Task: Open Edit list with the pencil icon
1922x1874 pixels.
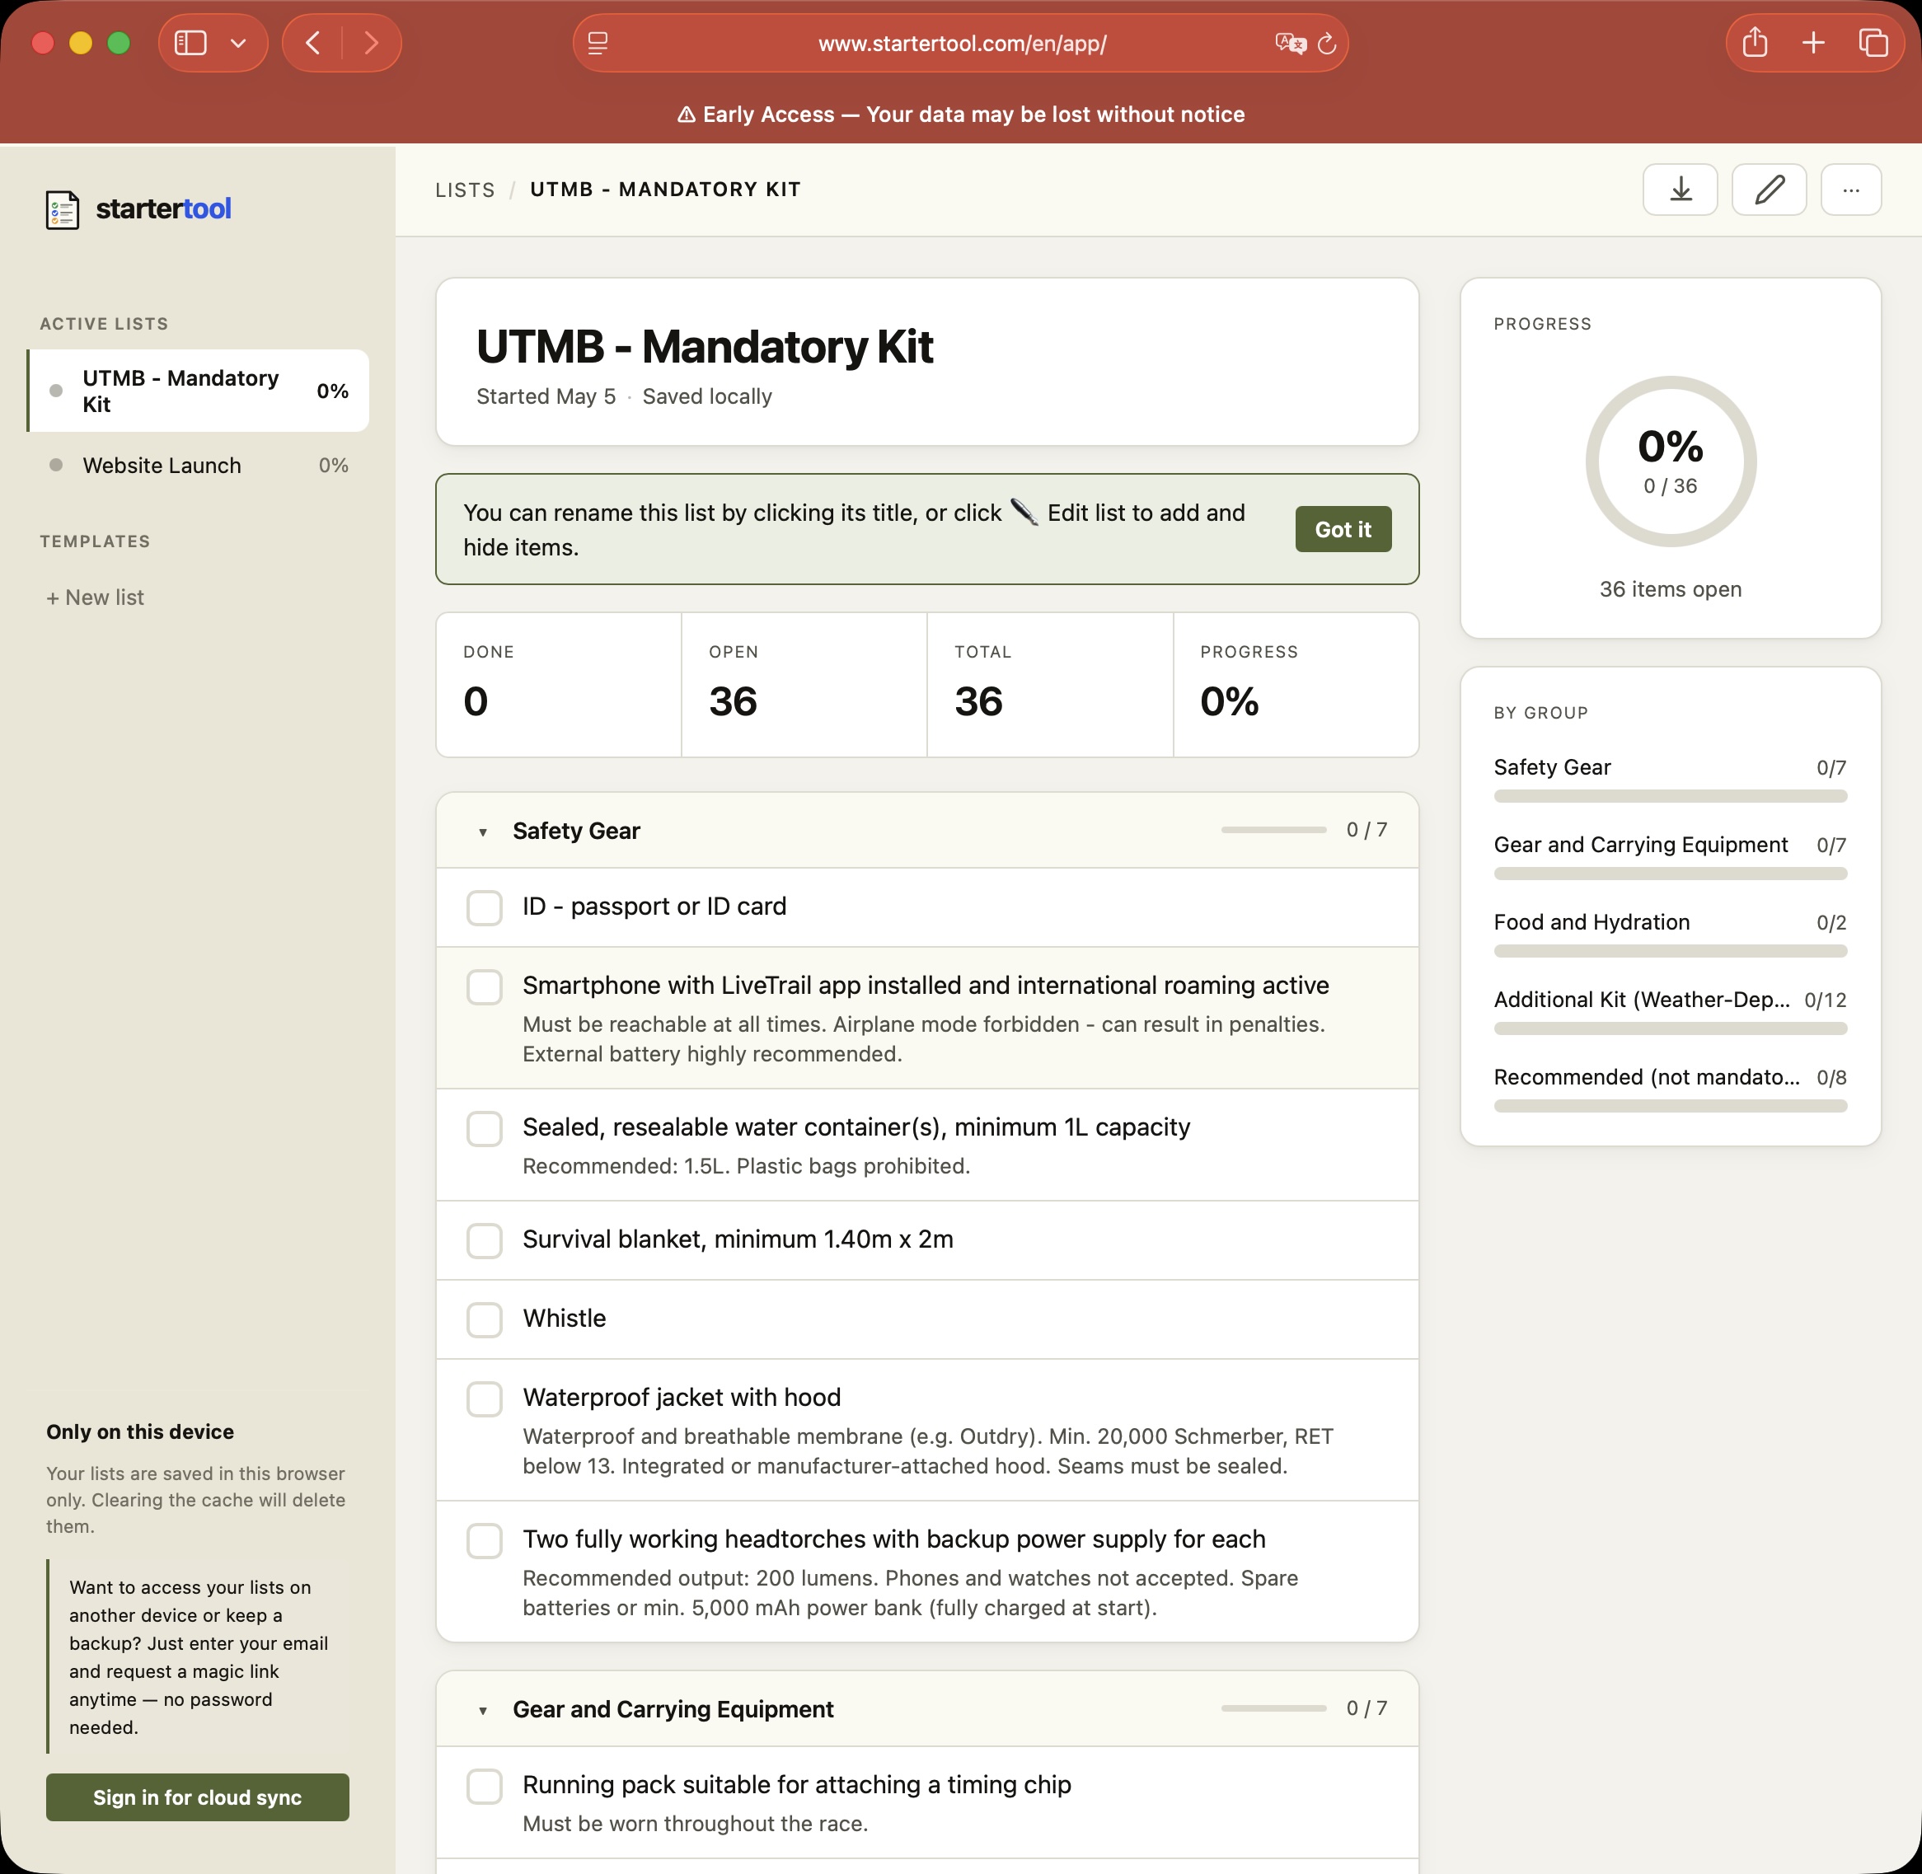Action: point(1769,189)
